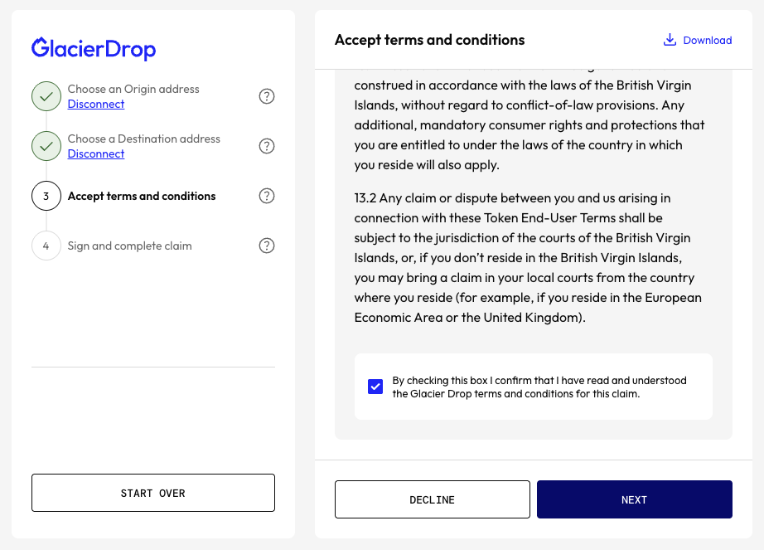Disconnect the Origin address
Screen dimensions: 764x550
96,105
